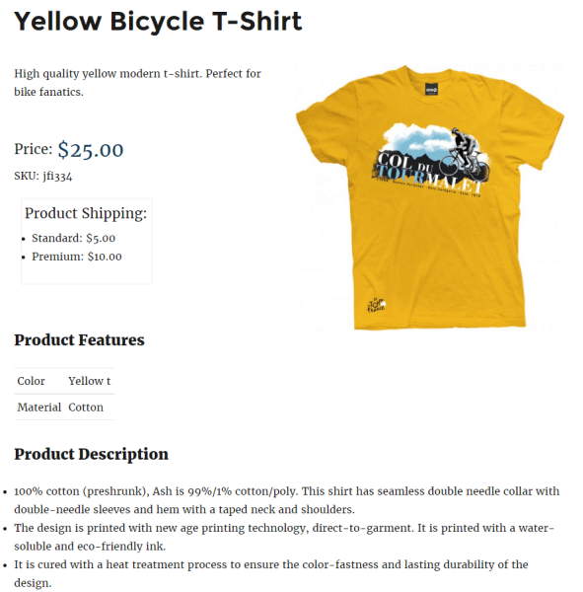Click the SKU jfi334 text
Viewport: 583px width, 592px height.
(43, 177)
